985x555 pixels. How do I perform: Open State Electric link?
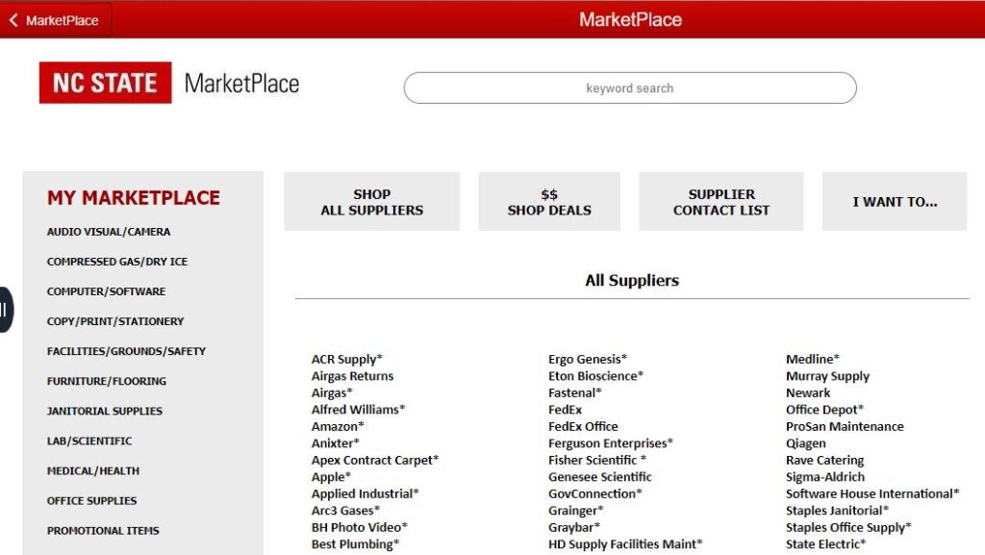click(825, 544)
